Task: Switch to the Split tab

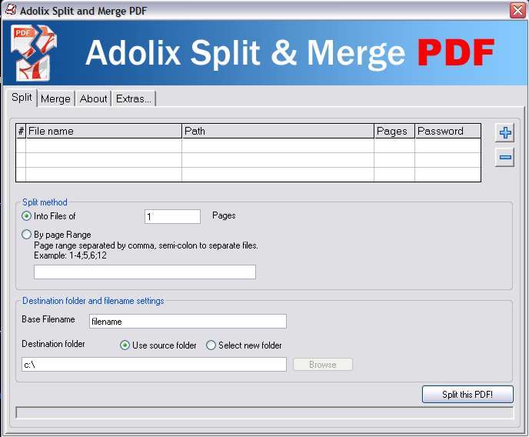Action: coord(22,98)
